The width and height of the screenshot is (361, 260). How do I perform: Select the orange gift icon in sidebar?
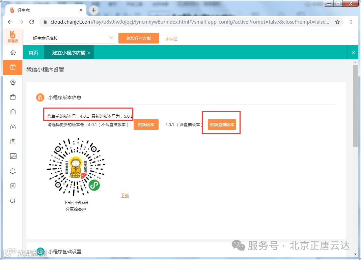click(13, 67)
